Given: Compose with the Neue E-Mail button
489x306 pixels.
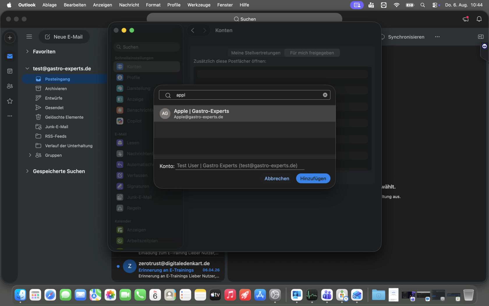Looking at the screenshot, I should tap(64, 37).
